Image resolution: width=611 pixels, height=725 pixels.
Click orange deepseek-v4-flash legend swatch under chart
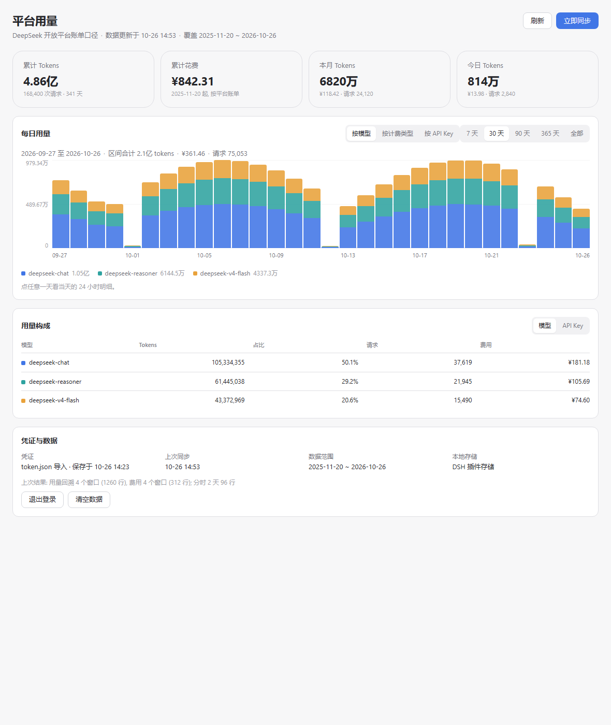tap(195, 273)
